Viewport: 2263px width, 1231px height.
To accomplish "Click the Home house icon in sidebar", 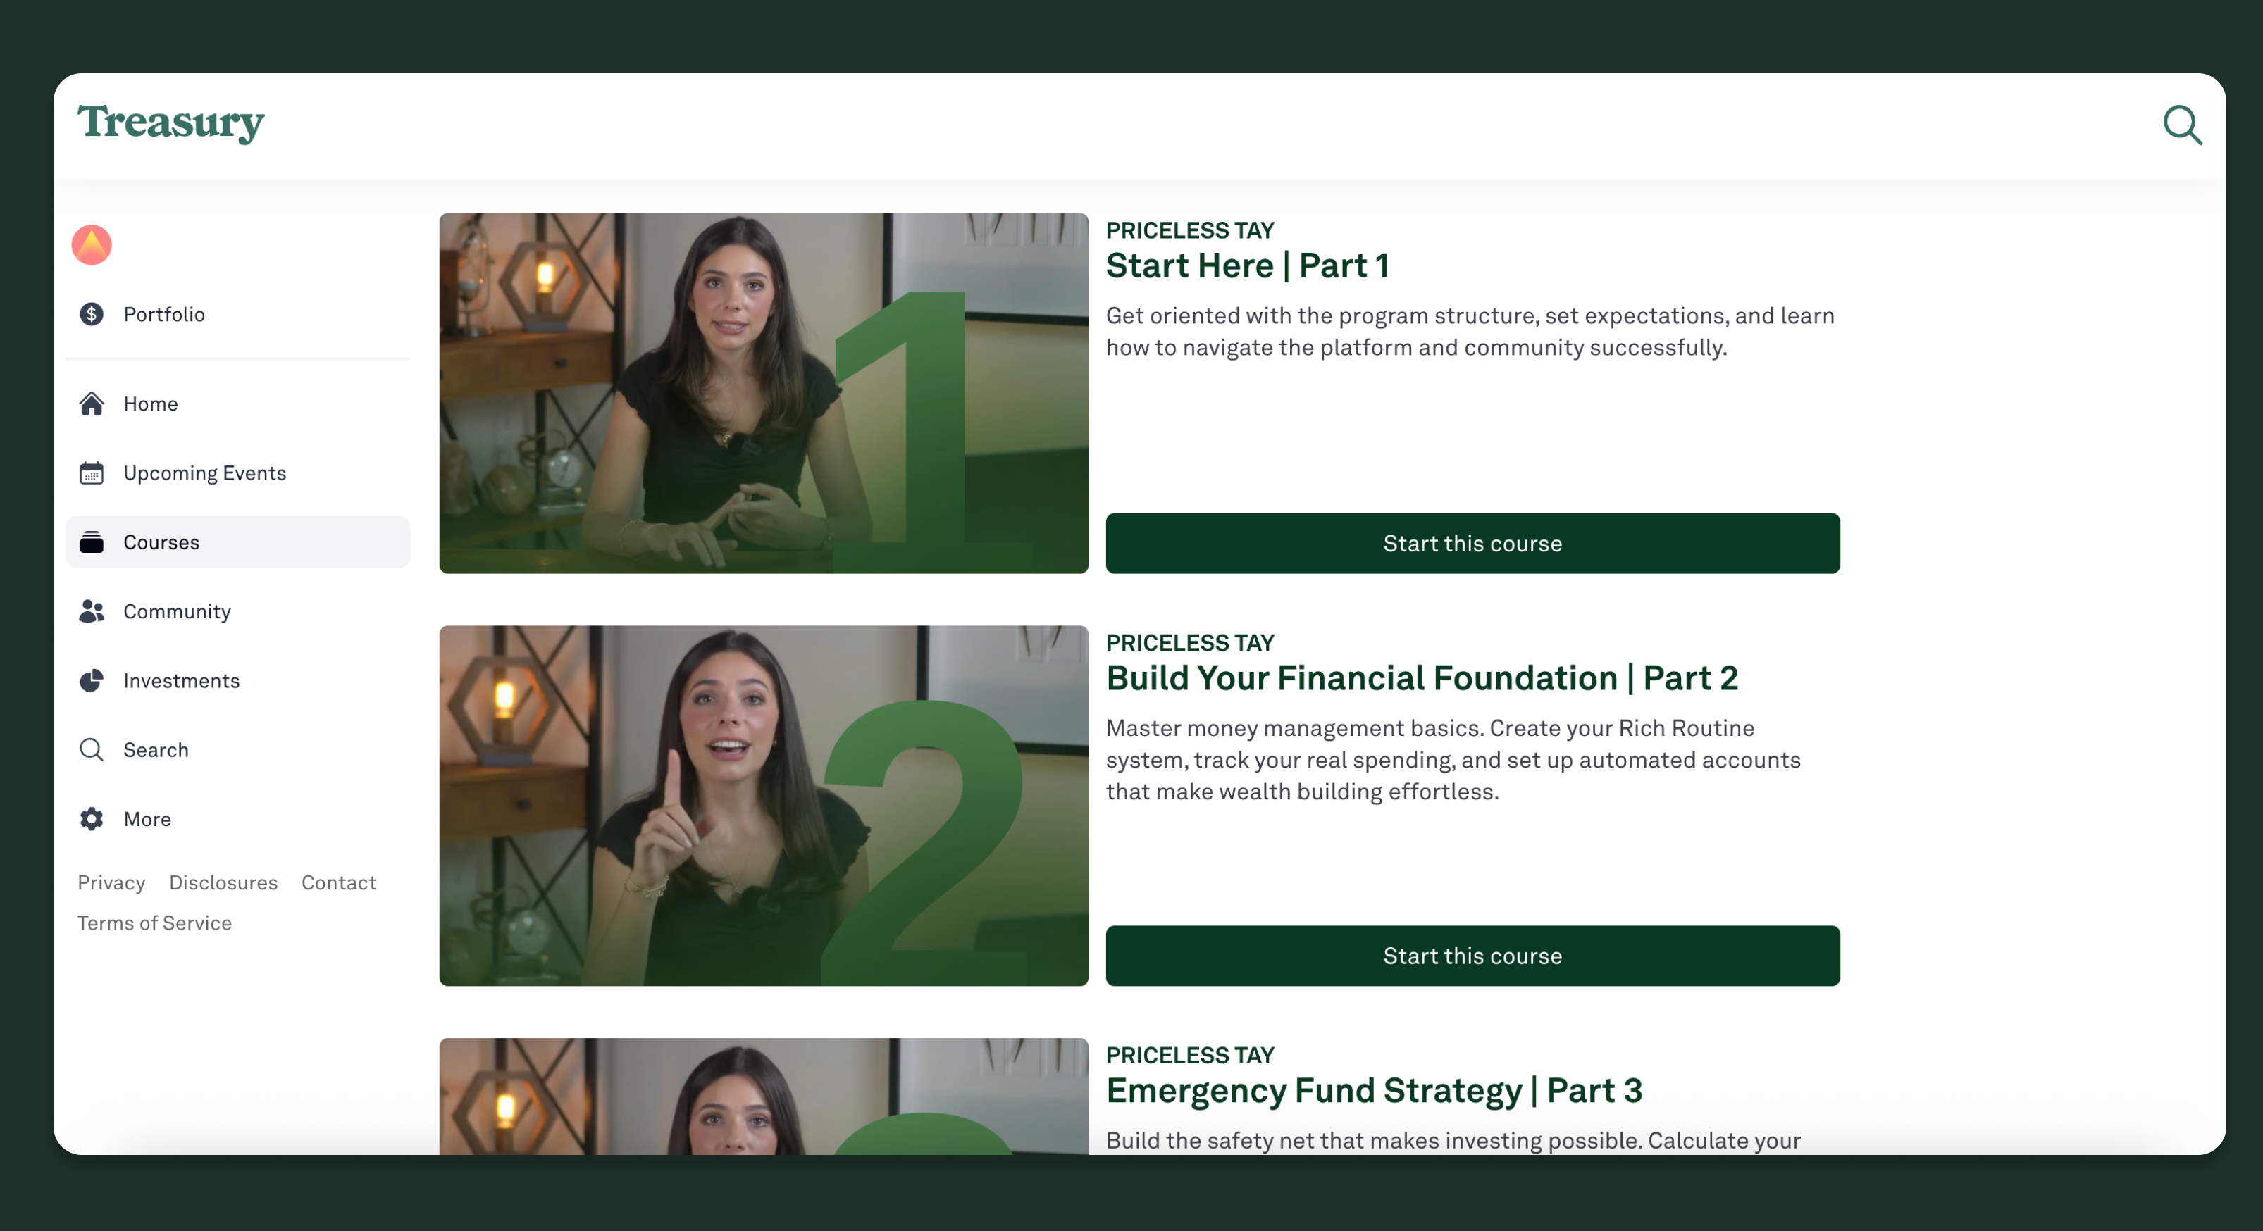I will click(x=92, y=404).
